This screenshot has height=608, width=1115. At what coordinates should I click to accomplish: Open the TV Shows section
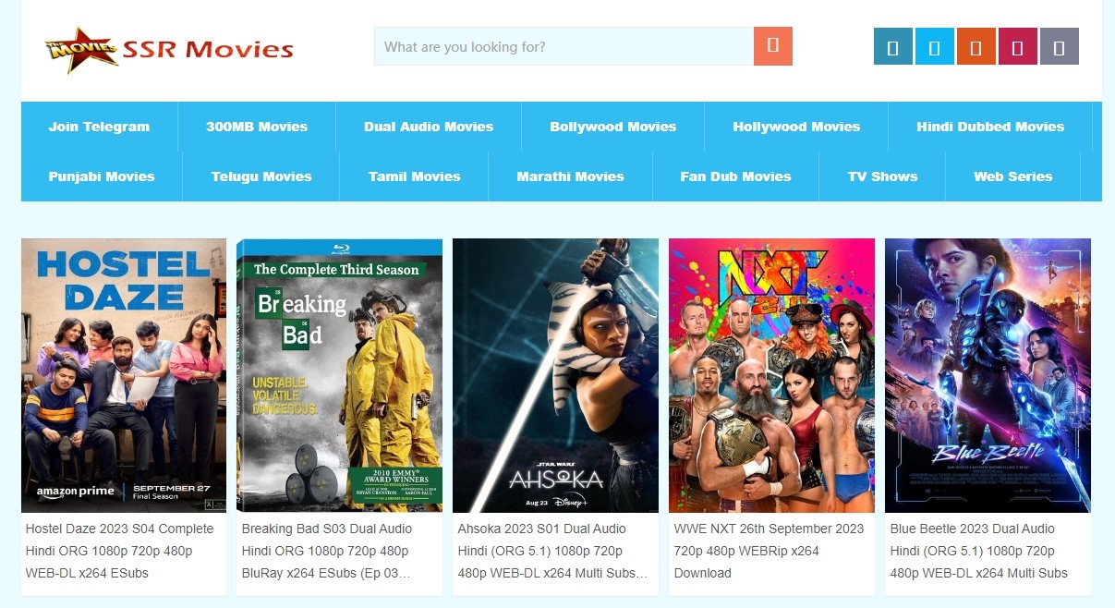tap(882, 176)
